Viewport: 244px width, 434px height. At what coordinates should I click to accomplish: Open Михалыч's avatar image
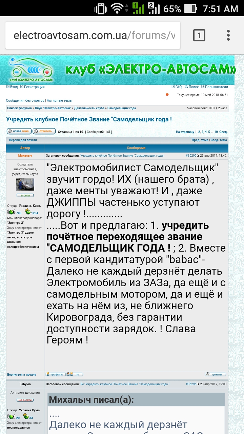click(x=25, y=185)
